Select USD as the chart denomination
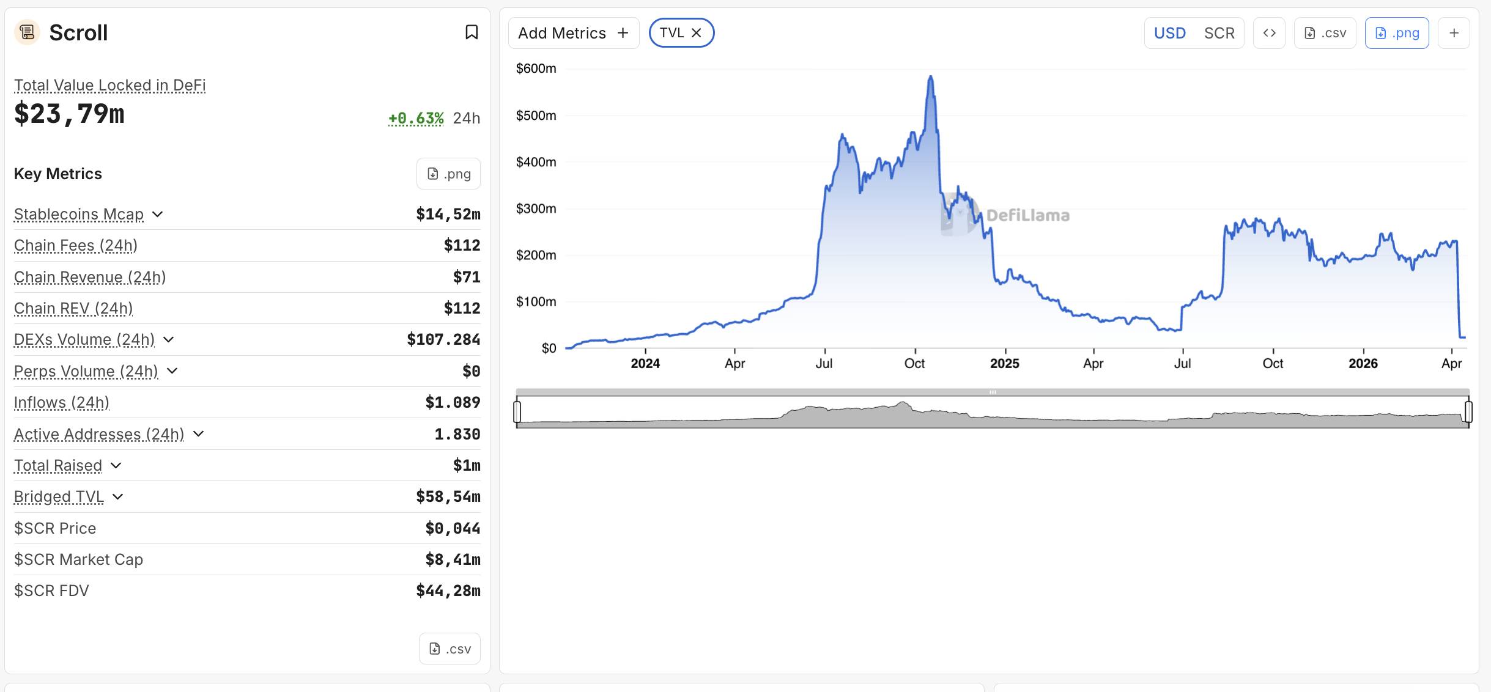The height and width of the screenshot is (692, 1491). click(x=1170, y=32)
